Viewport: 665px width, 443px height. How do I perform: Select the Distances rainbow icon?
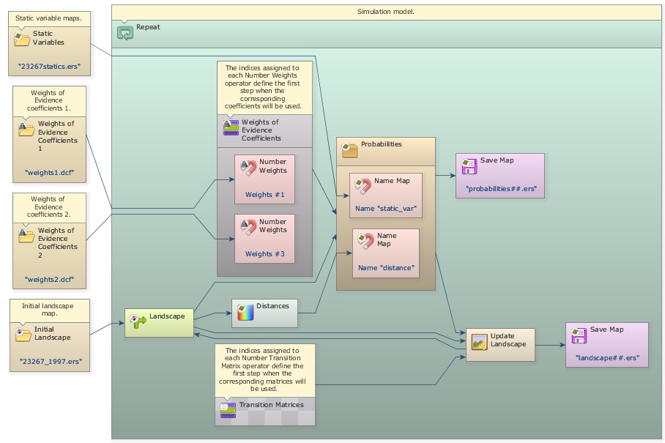245,312
